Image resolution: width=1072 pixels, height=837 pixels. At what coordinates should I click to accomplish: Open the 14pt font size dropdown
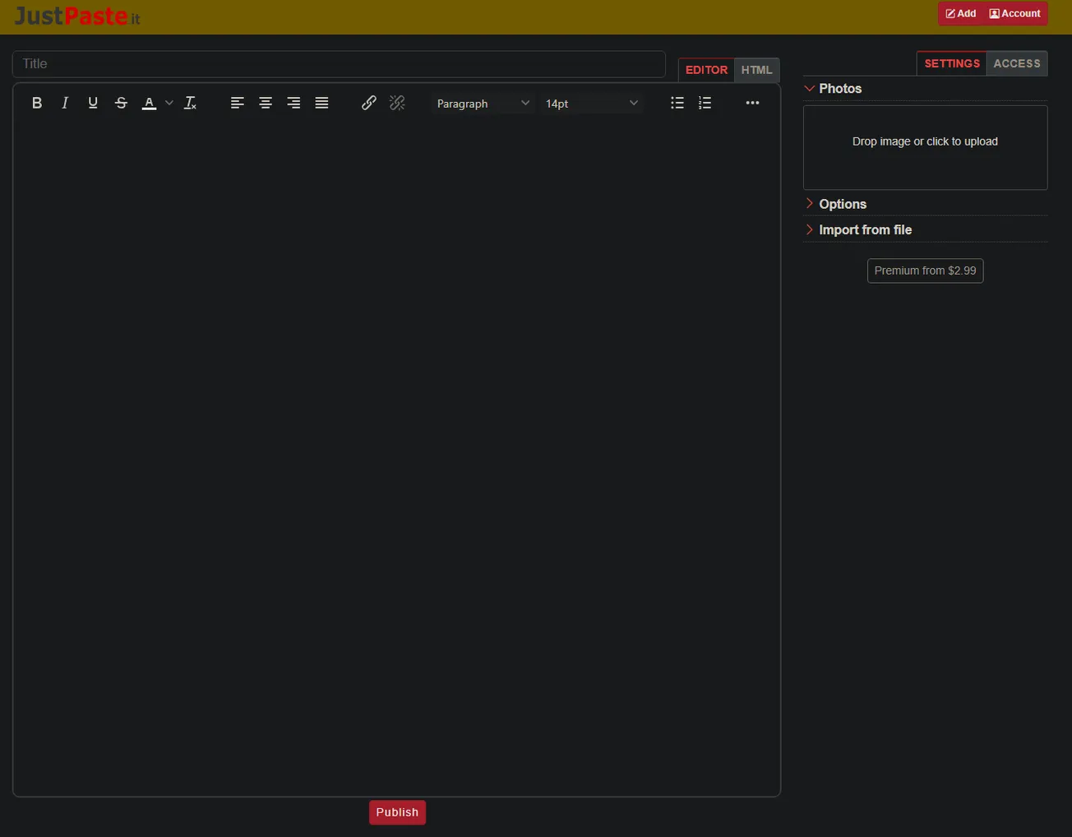(x=591, y=104)
